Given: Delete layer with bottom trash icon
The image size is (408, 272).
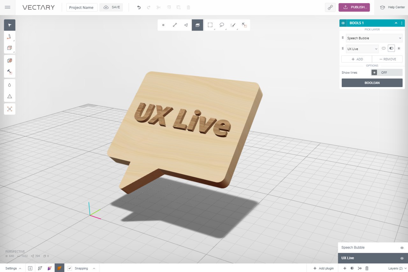Looking at the screenshot, I should [367, 268].
